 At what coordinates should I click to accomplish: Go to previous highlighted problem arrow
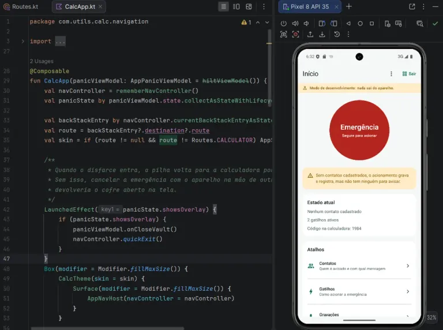pos(258,22)
